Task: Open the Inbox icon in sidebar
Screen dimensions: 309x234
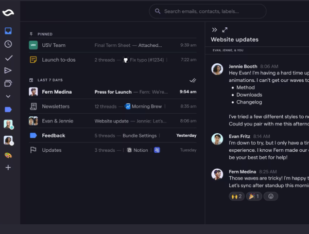Action: coord(8,31)
